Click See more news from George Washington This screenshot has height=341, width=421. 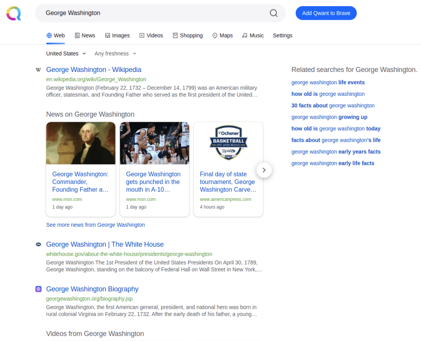click(95, 225)
